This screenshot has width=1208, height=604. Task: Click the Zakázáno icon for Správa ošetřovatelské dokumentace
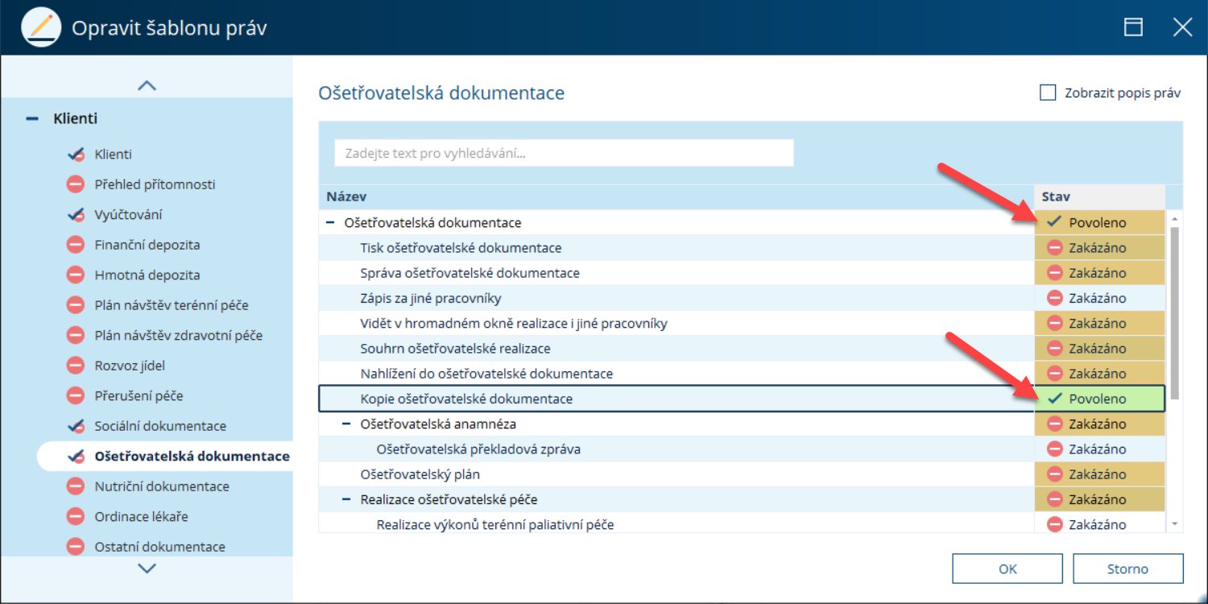pyautogui.click(x=1055, y=273)
